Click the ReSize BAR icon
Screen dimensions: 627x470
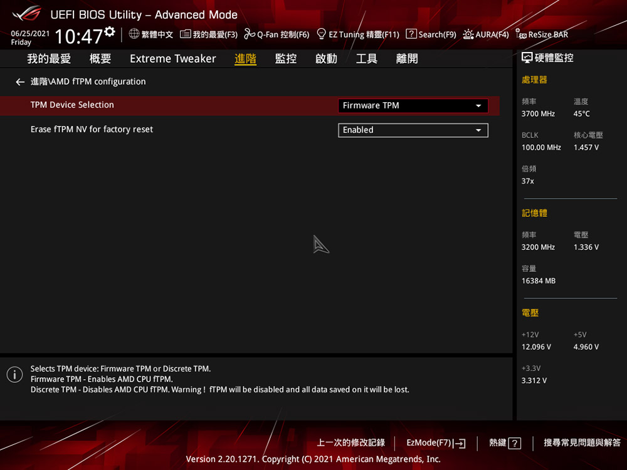tap(520, 34)
